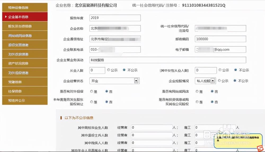Switch to the 资产状况信息 sidebar section
The height and width of the screenshot is (152, 265).
tap(25, 63)
